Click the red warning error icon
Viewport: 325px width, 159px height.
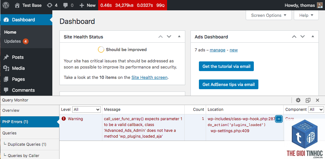click(x=64, y=119)
